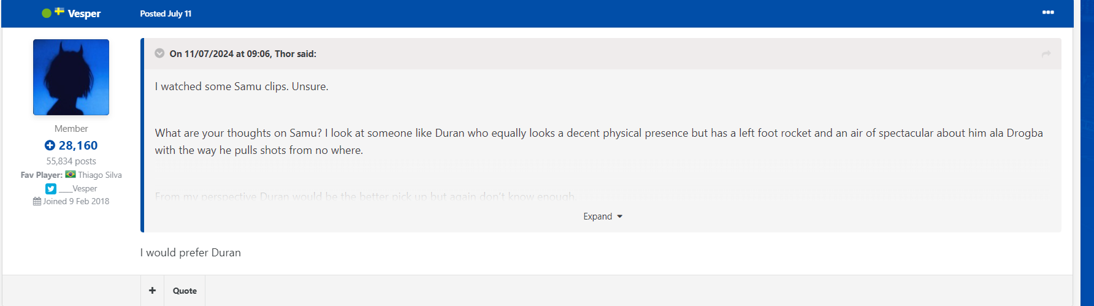Click the quote header 'Thor said' text
Image resolution: width=1094 pixels, height=306 pixels.
point(296,54)
